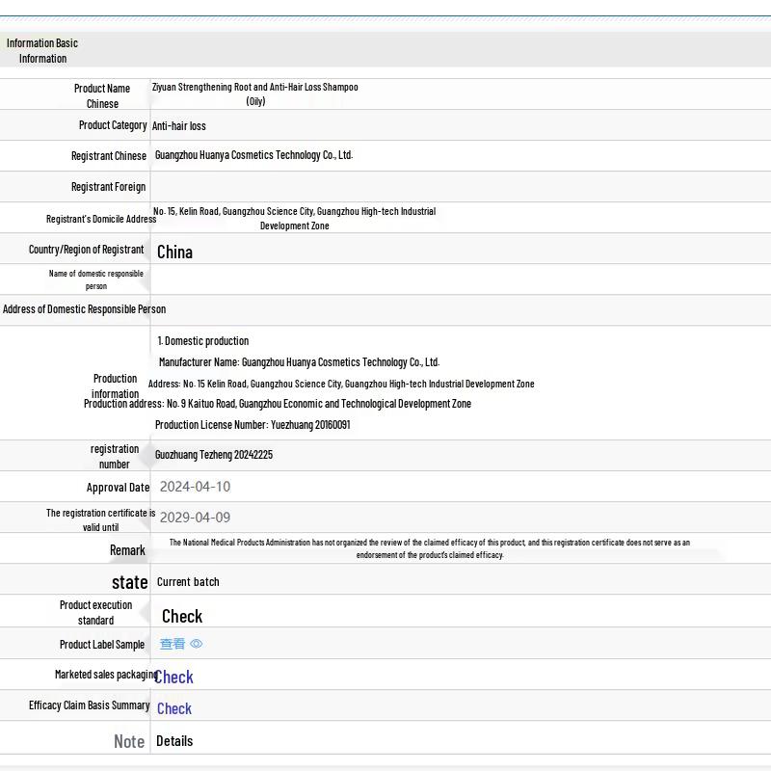Image resolution: width=771 pixels, height=771 pixels.
Task: Open the Details link in Note row
Action: pos(174,741)
